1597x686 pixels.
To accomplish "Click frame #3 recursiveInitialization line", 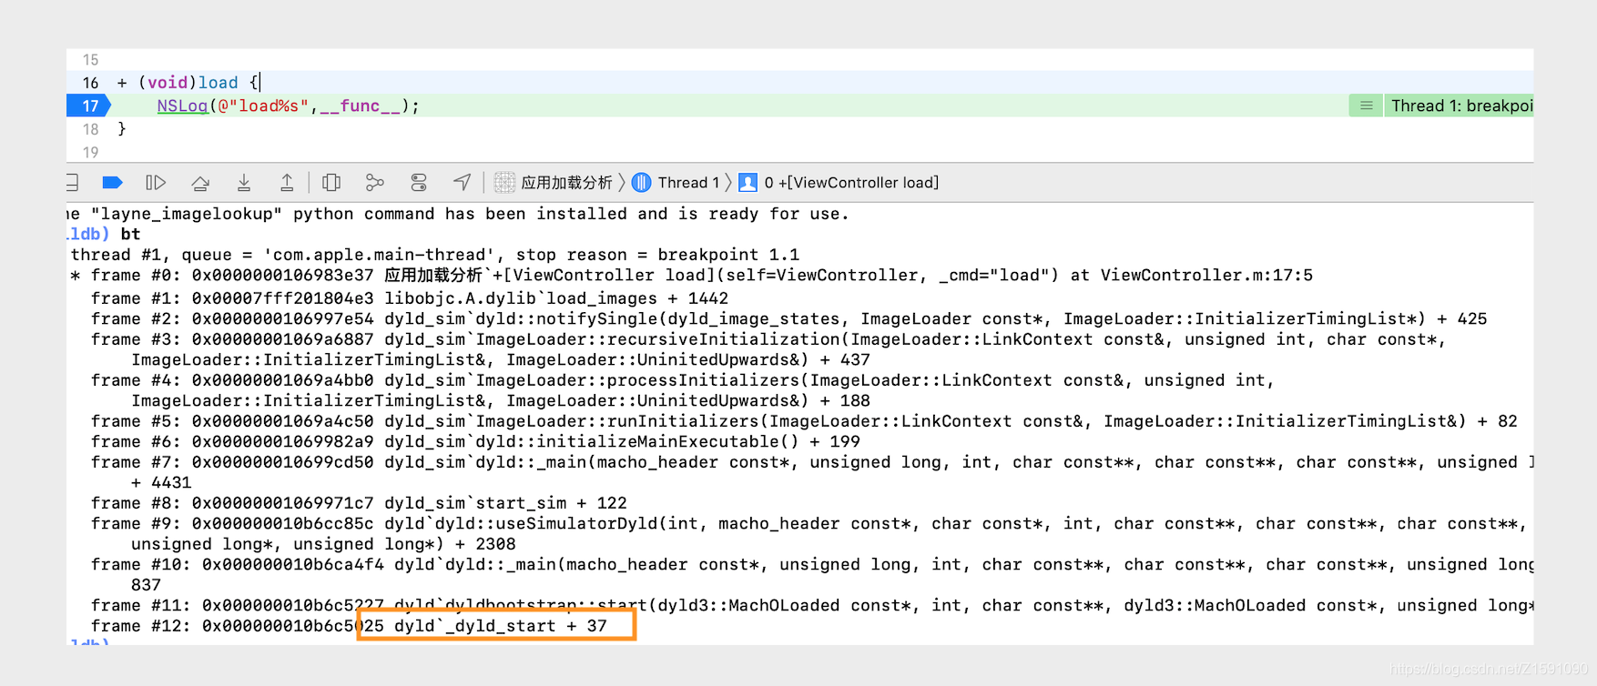I will click(769, 349).
